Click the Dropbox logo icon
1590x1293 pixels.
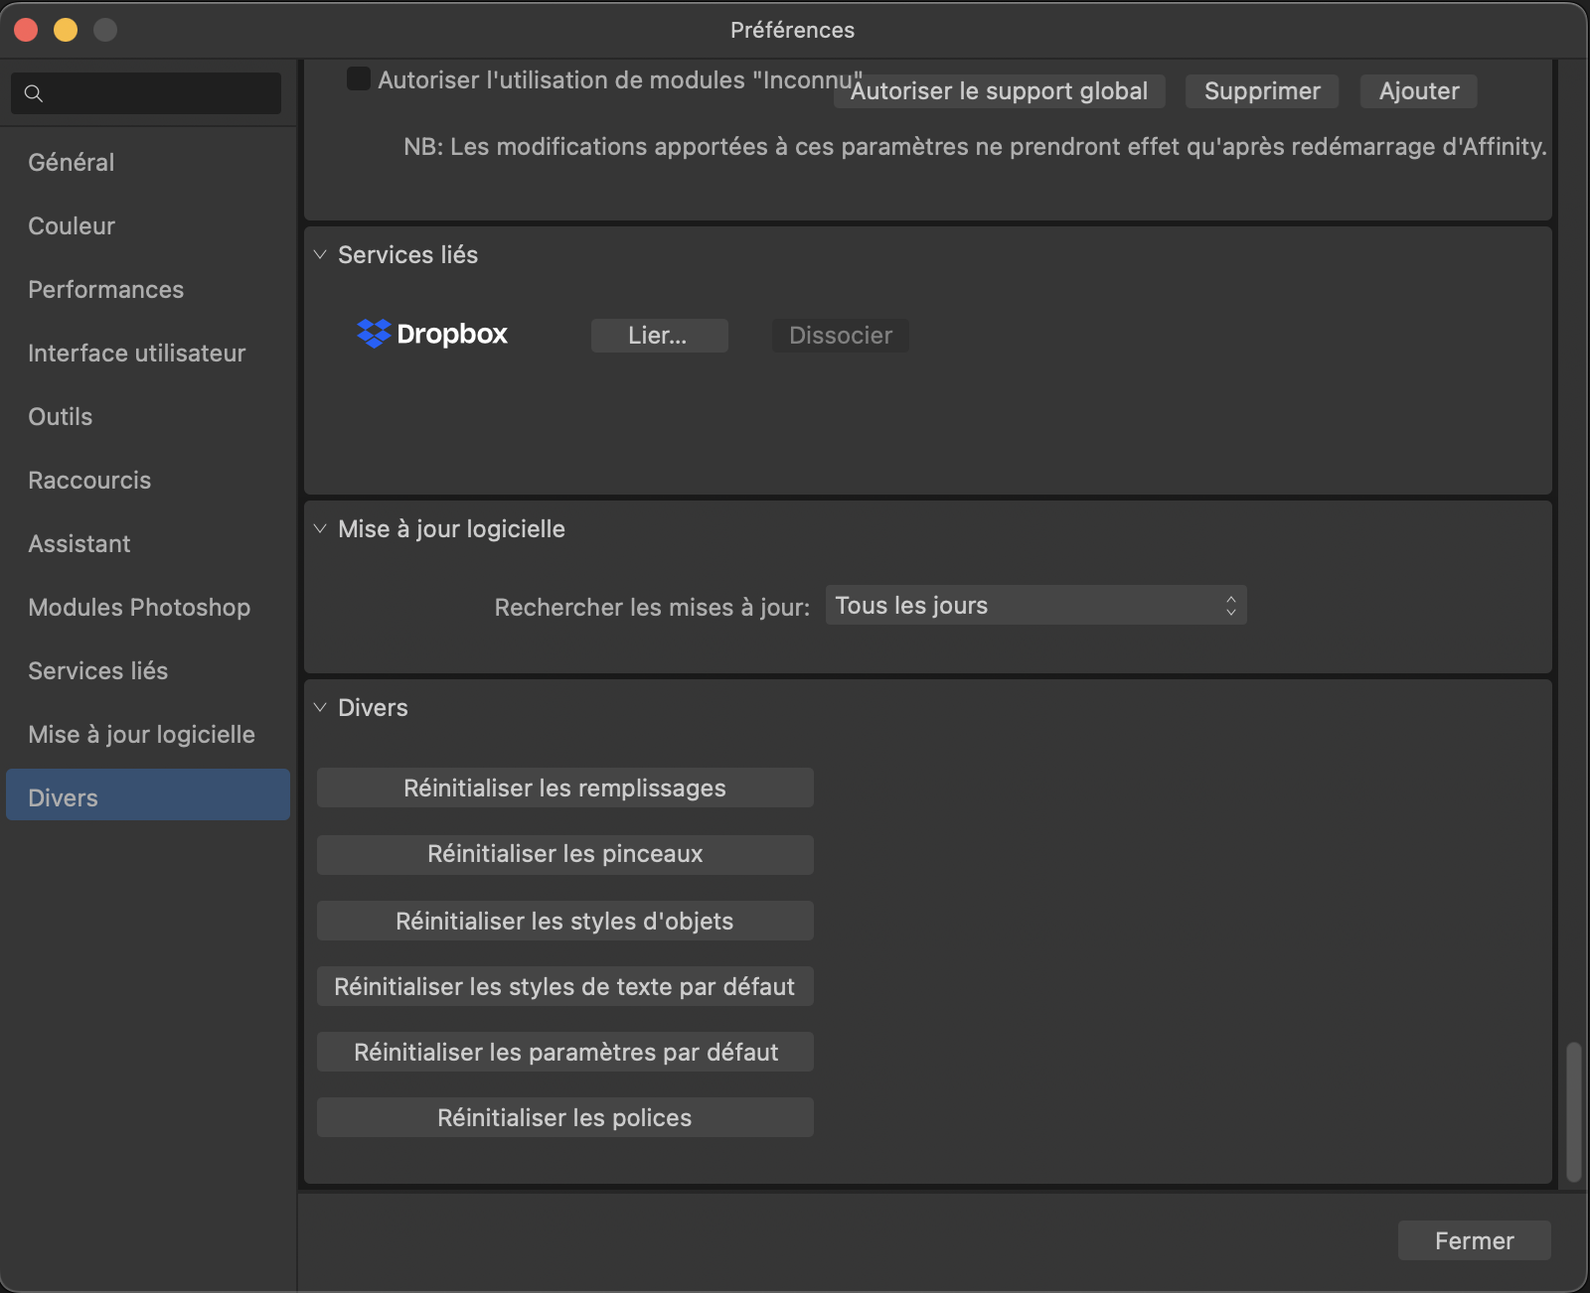coord(374,334)
